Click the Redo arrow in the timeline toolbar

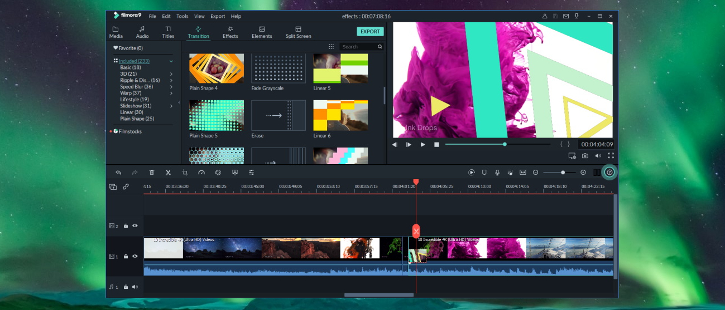point(135,173)
